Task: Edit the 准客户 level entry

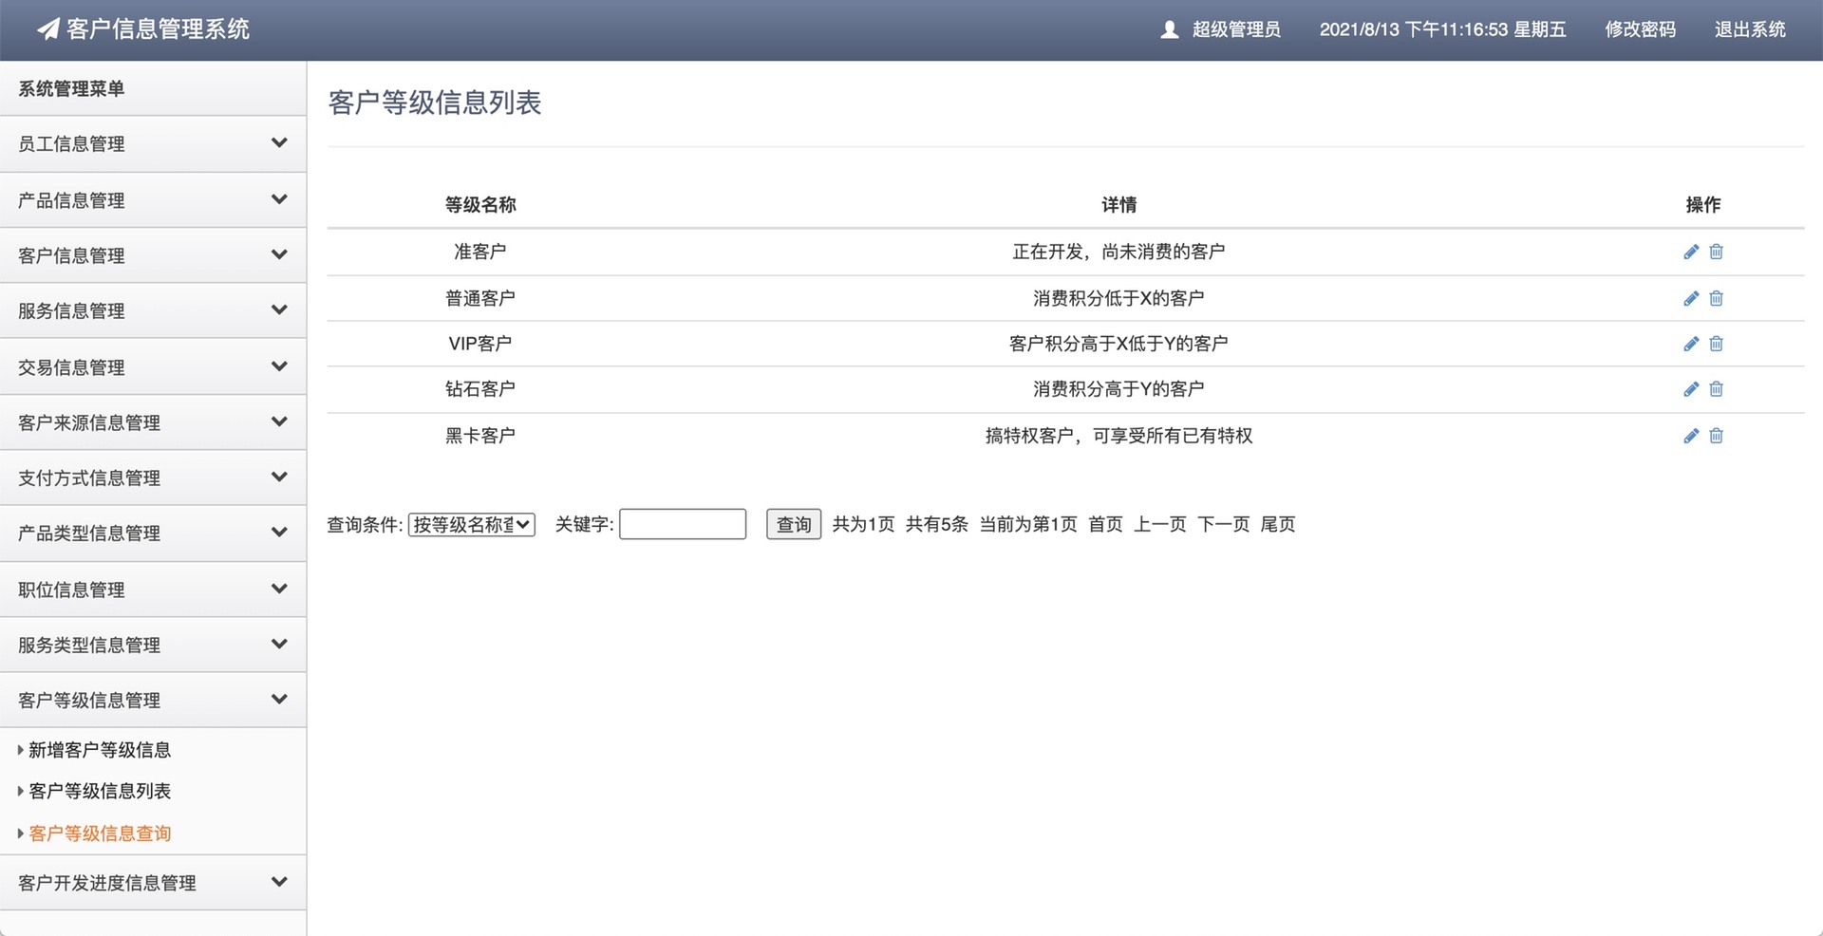Action: (1690, 252)
